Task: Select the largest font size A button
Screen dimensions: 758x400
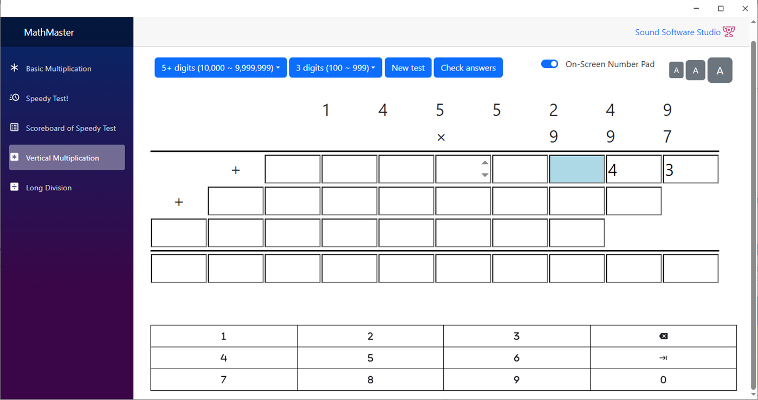Action: [720, 70]
